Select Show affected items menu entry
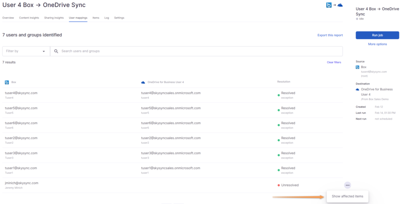401x204 pixels. pyautogui.click(x=347, y=196)
